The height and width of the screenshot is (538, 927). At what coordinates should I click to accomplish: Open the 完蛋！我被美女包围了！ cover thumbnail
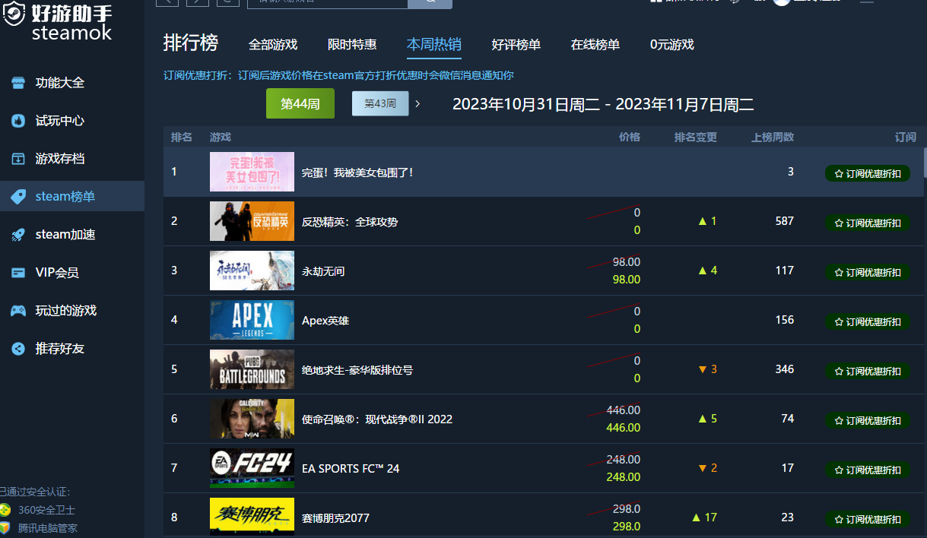pyautogui.click(x=252, y=172)
